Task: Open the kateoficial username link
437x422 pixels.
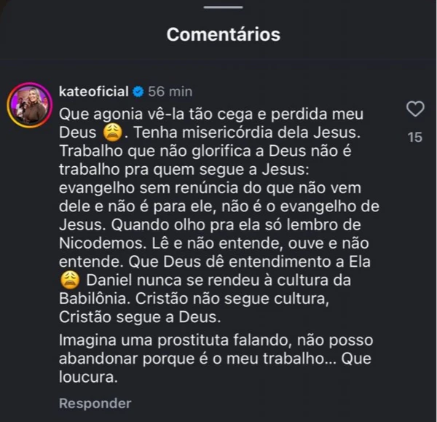Action: pos(93,92)
